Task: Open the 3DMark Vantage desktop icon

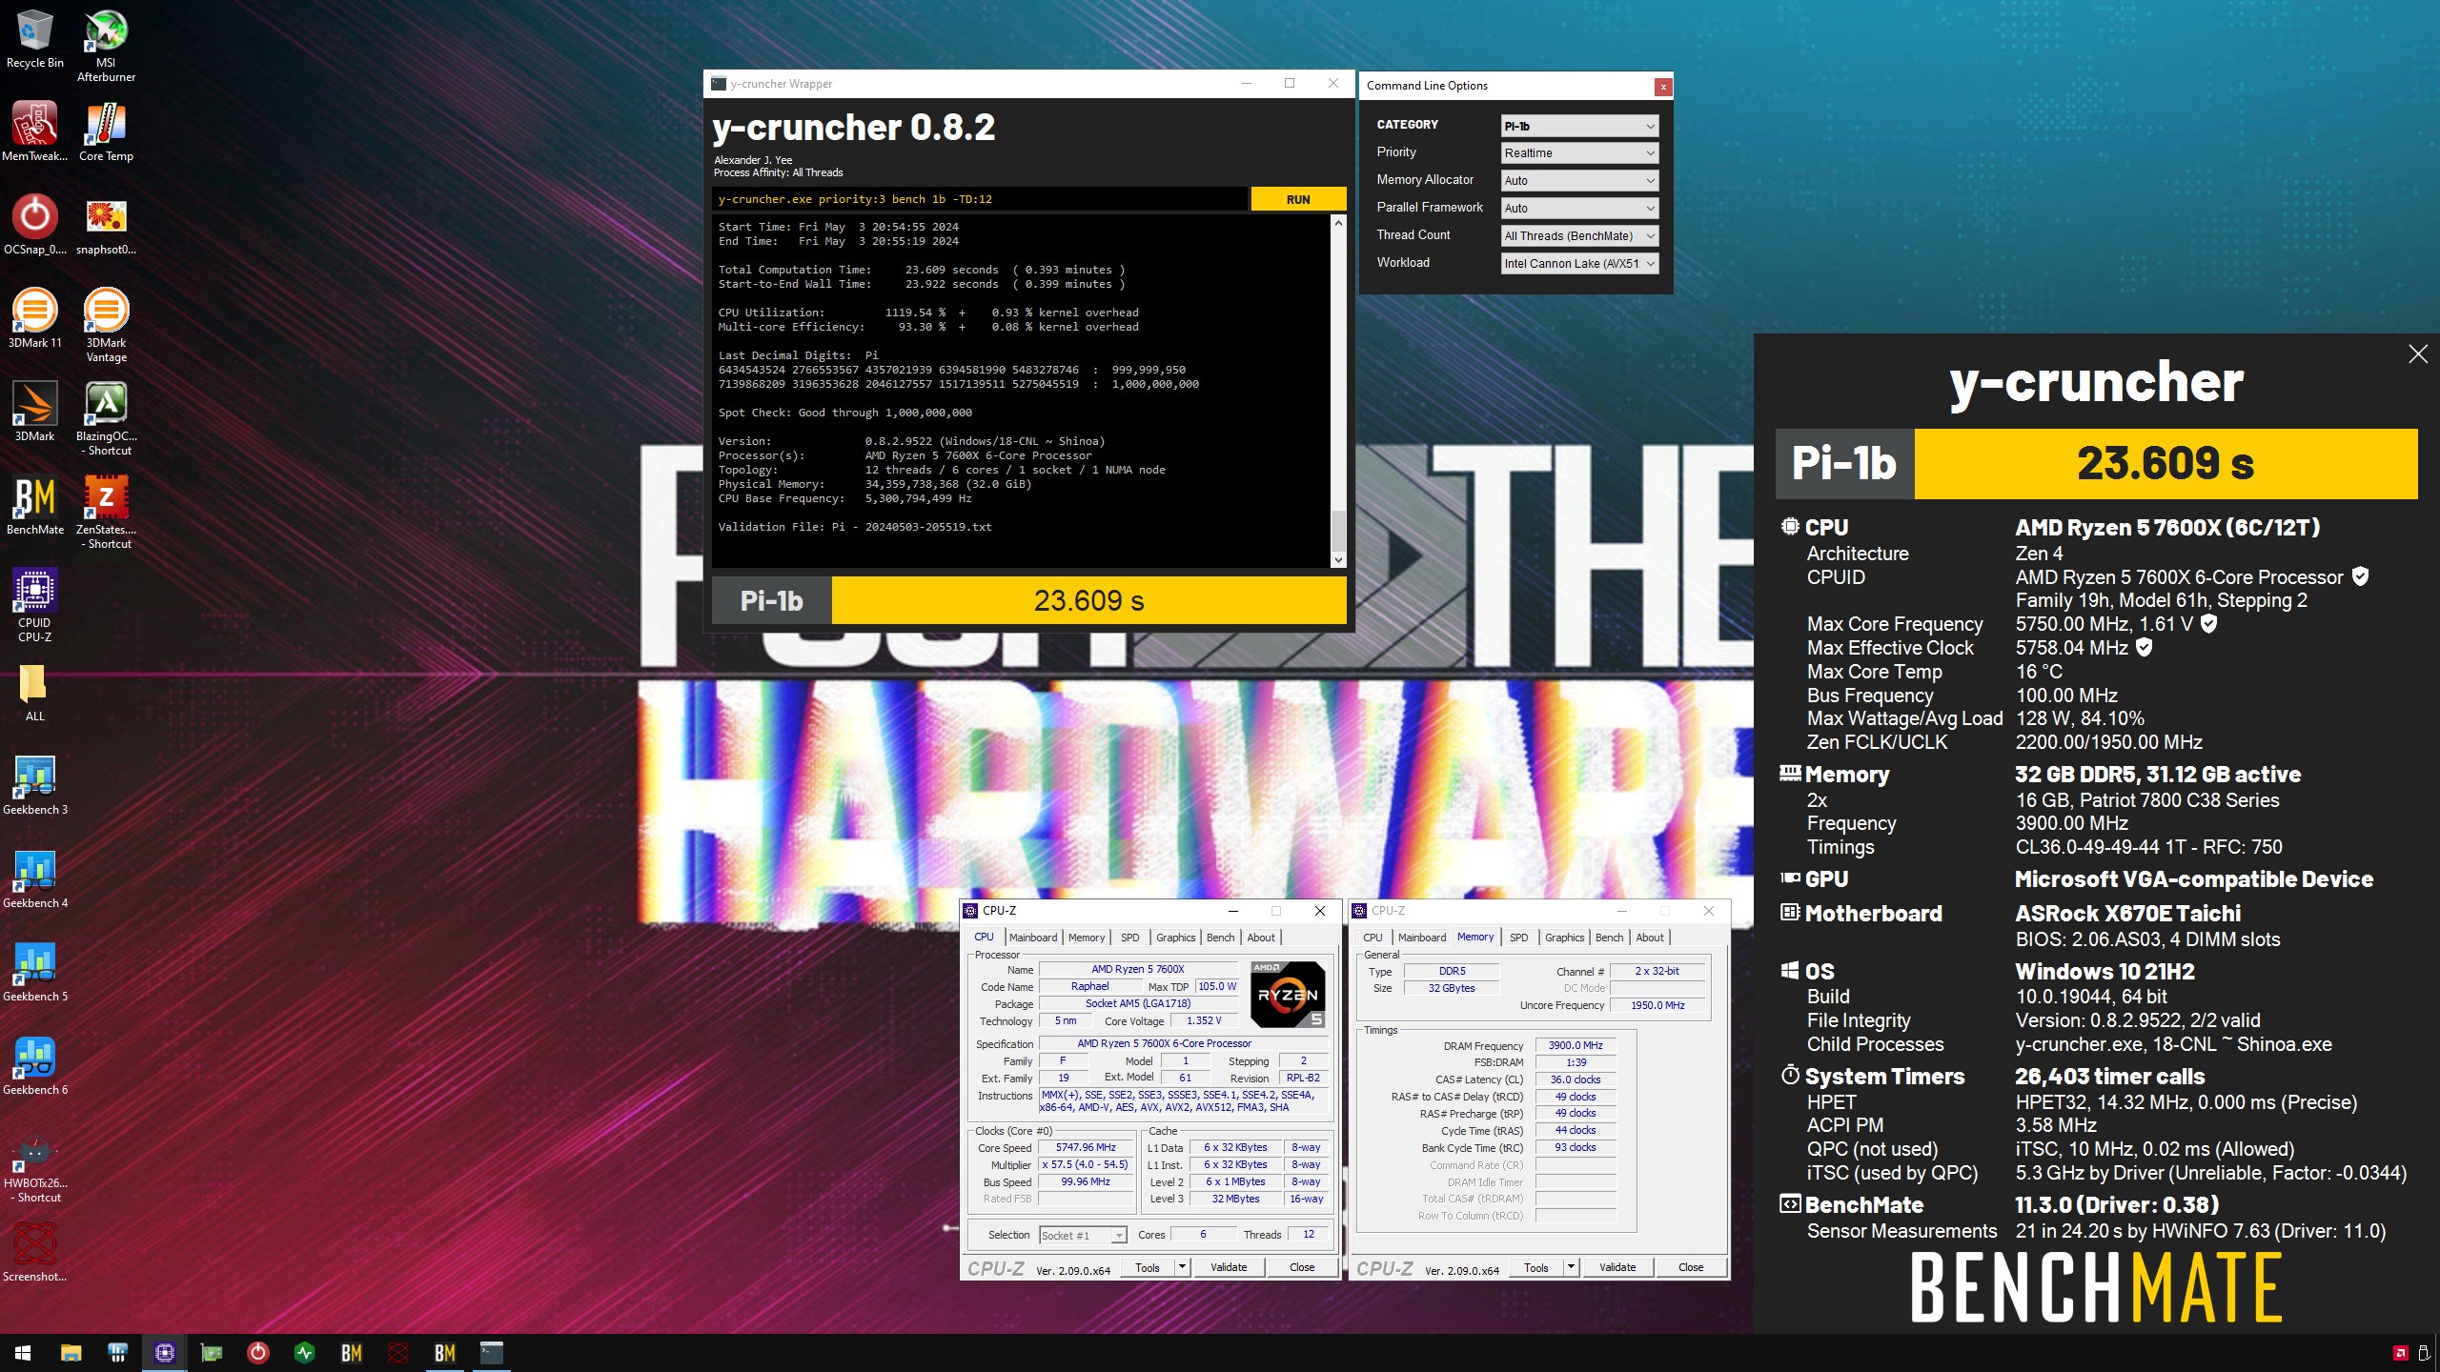Action: 106,325
